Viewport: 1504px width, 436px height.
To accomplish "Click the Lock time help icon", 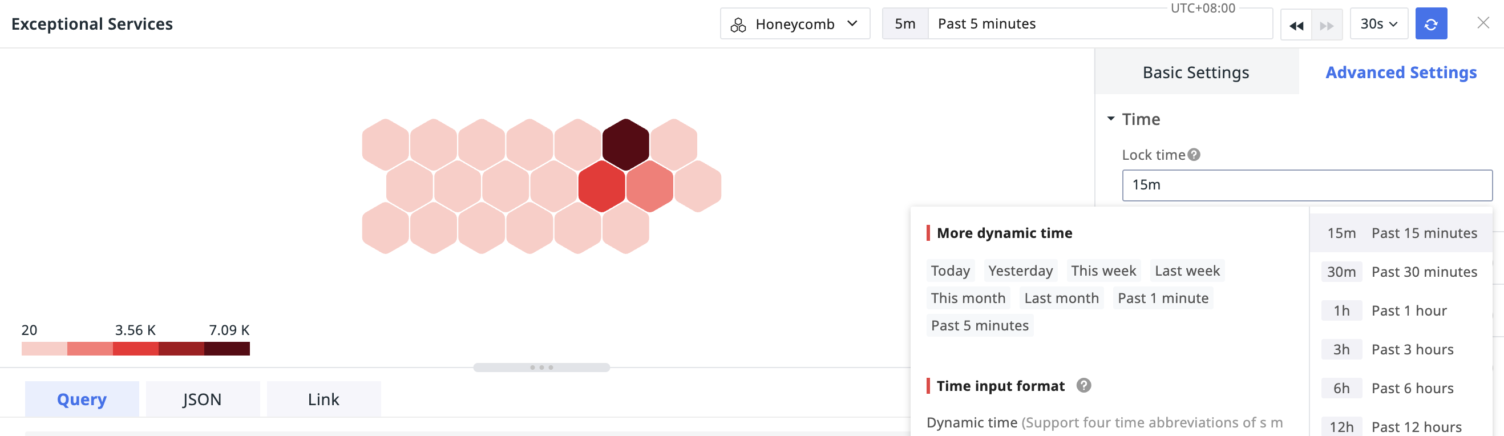I will point(1194,155).
